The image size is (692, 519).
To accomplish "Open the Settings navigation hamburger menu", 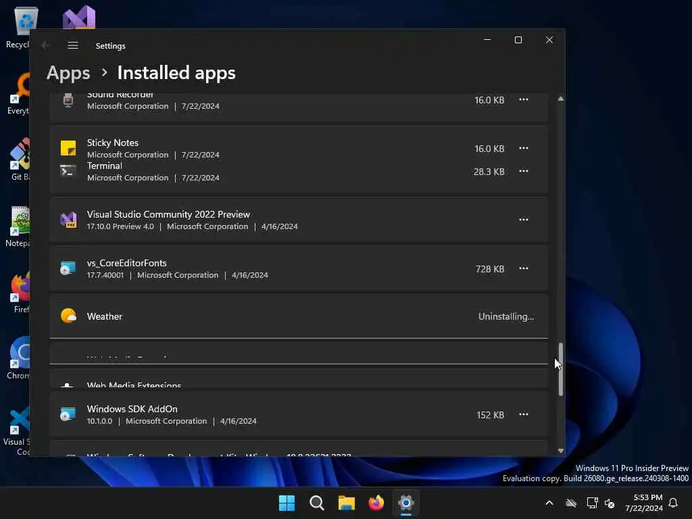I will 73,45.
